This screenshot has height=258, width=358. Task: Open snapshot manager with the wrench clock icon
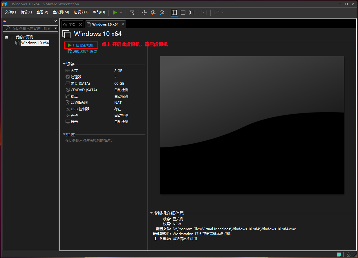pos(162,12)
